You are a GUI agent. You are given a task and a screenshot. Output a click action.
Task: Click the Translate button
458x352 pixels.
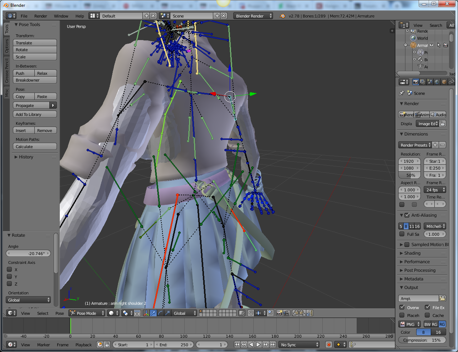click(35, 43)
